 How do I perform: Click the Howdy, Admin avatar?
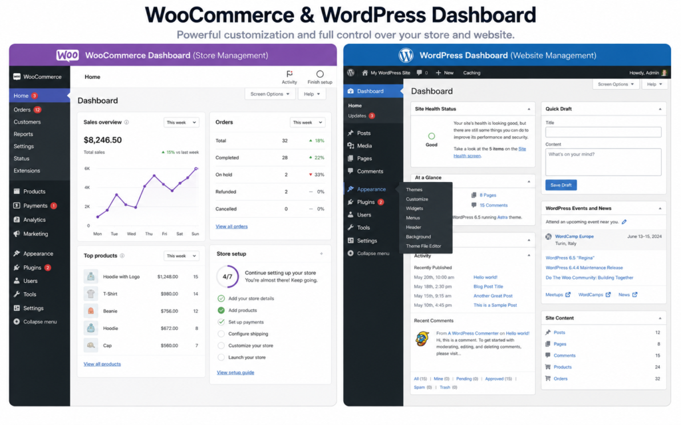[664, 73]
